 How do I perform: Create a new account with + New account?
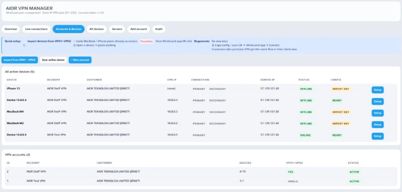[x=80, y=60]
